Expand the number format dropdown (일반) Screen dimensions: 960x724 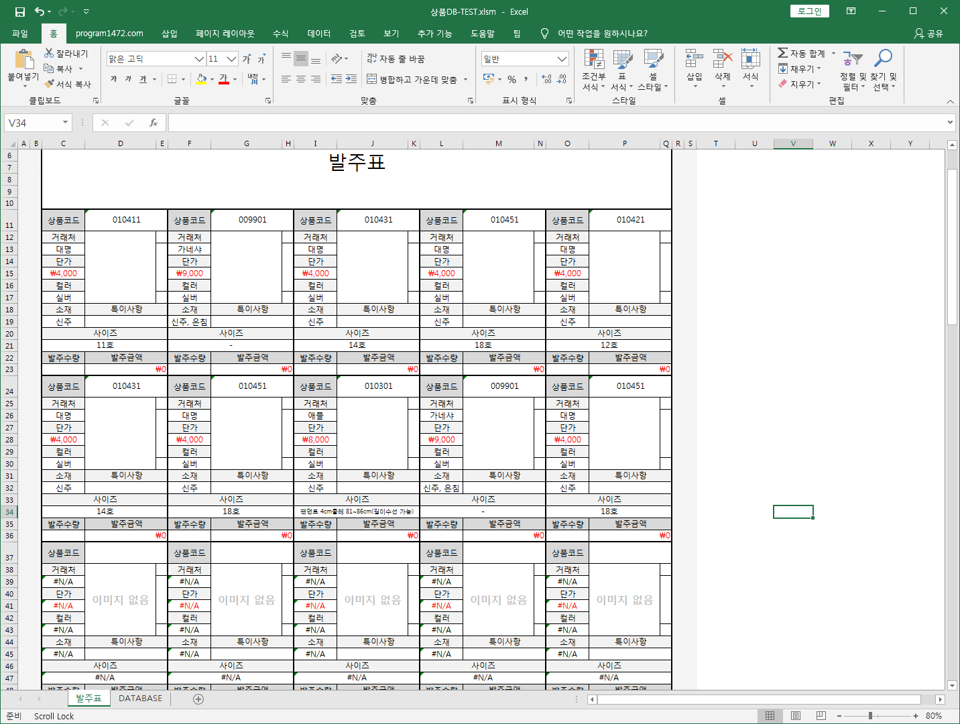(562, 59)
